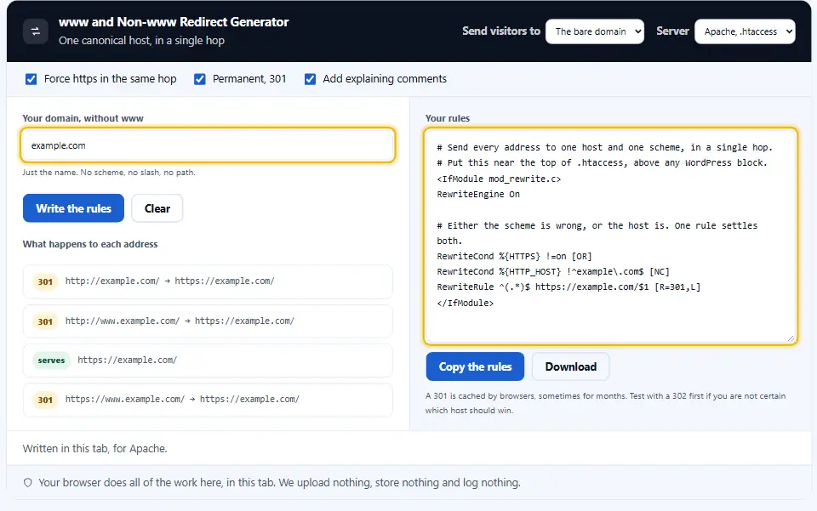Click the browser privacy notice text
Image resolution: width=817 pixels, height=511 pixels.
279,483
